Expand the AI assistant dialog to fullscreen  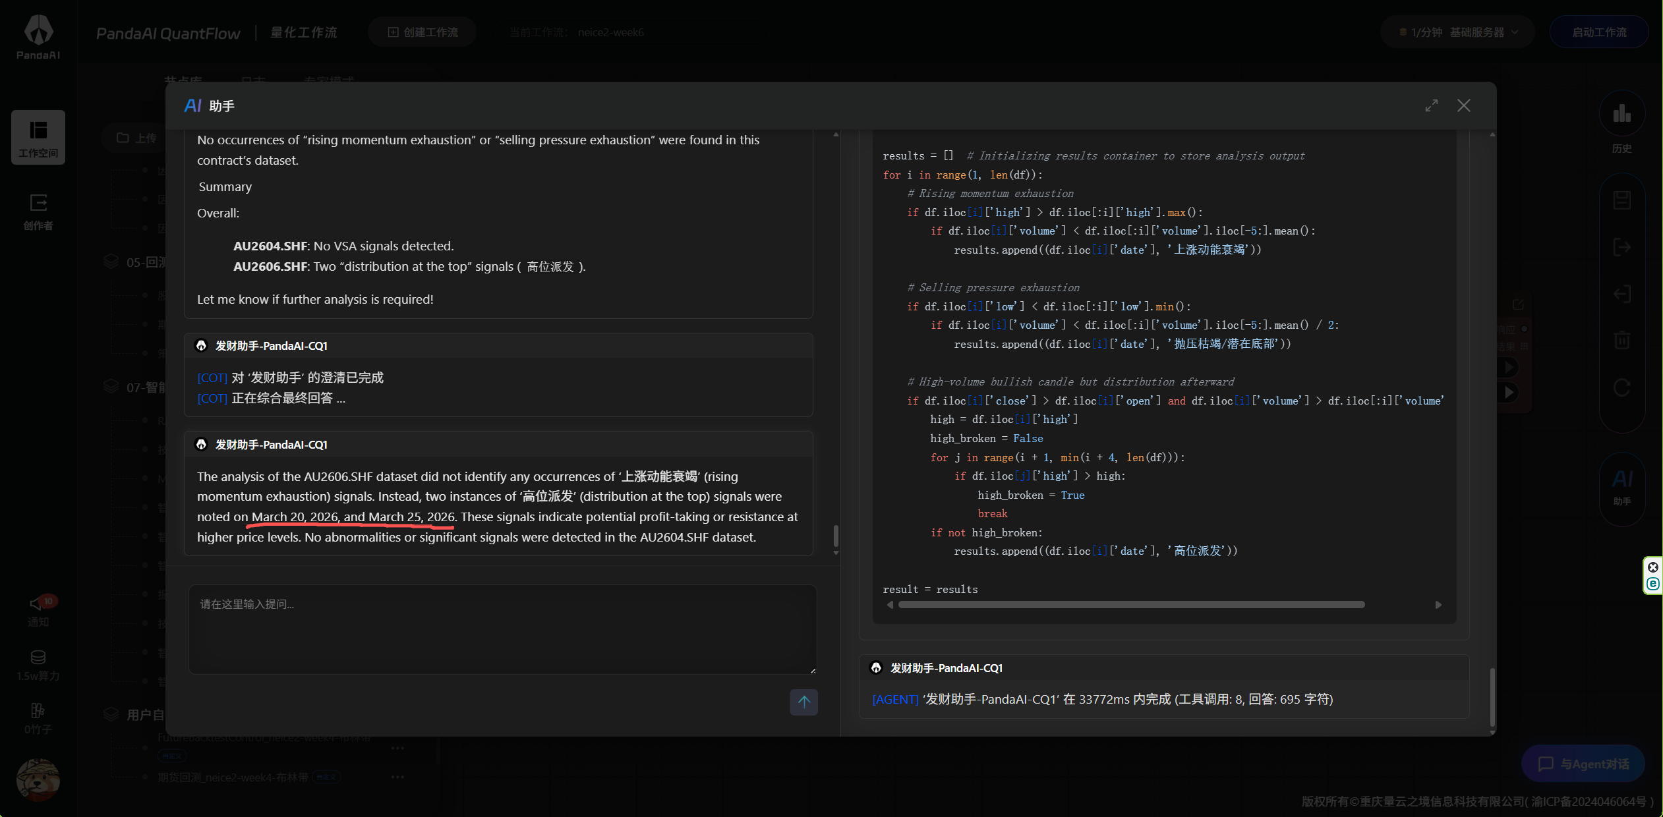(1431, 106)
